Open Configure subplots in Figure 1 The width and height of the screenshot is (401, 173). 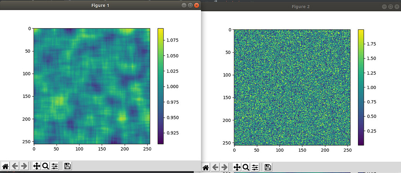(55, 166)
